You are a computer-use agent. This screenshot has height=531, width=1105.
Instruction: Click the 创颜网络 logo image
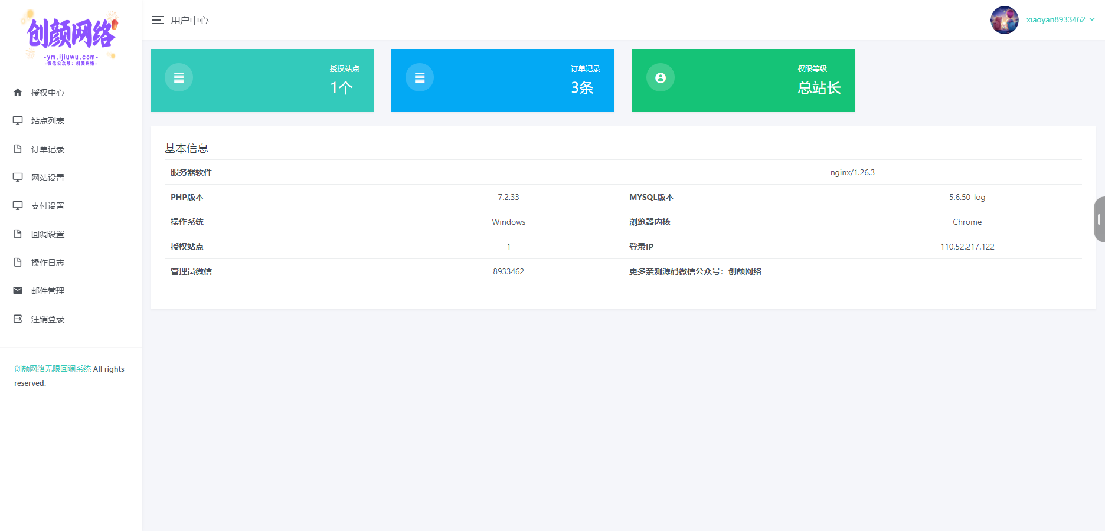coord(71,37)
